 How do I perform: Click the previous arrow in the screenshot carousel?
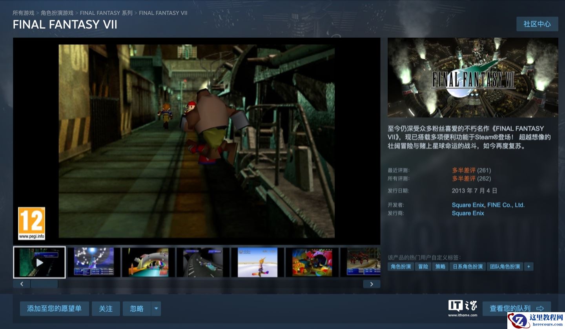[22, 284]
